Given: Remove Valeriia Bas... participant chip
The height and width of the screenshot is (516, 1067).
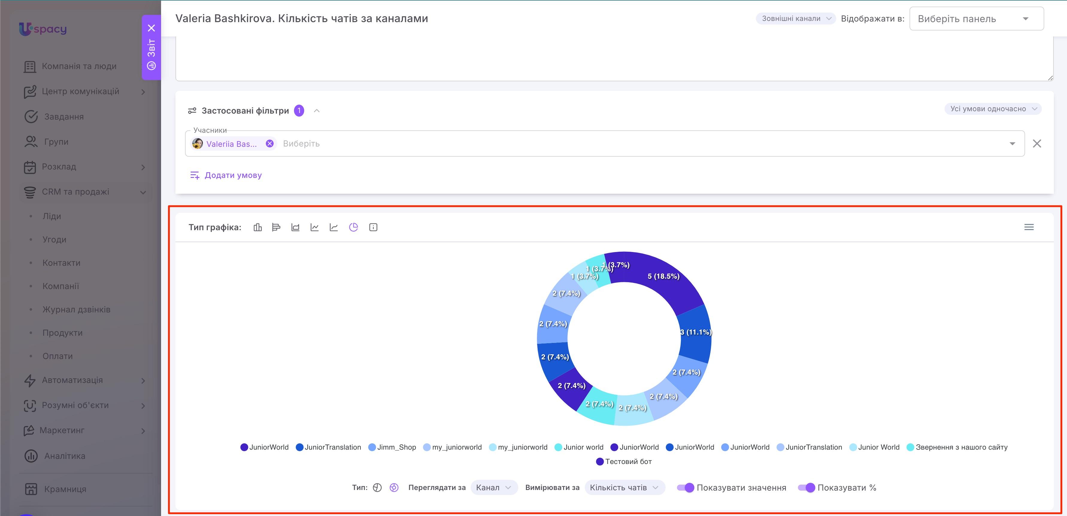Looking at the screenshot, I should click(270, 143).
